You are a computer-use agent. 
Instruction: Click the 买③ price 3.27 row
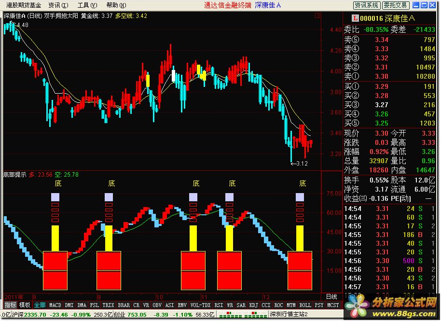click(389, 105)
